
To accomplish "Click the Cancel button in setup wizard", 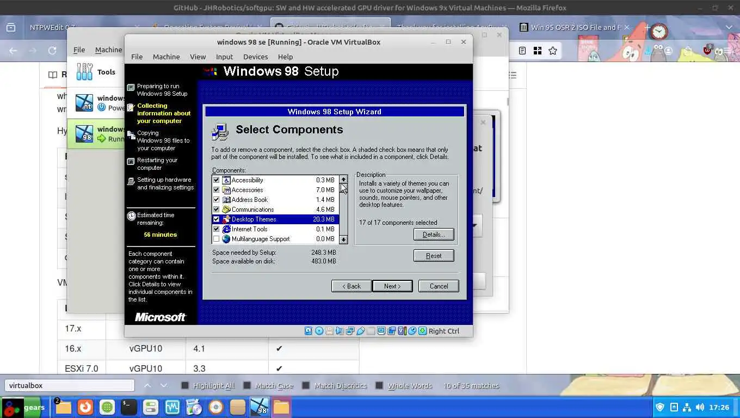I will point(439,286).
